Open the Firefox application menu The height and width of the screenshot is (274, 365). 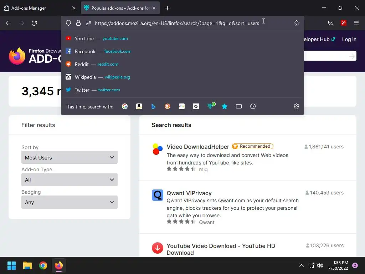[356, 23]
